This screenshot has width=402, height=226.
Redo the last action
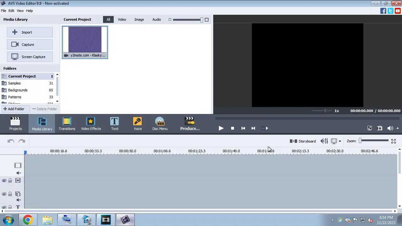(22, 141)
